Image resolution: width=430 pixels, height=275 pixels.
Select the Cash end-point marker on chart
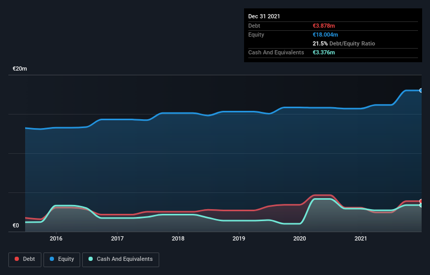[x=421, y=205]
